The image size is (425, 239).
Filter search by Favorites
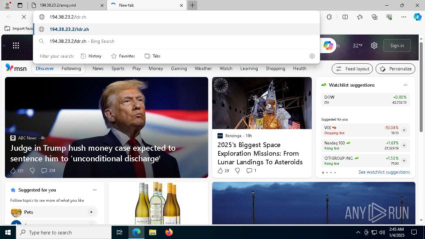(x=123, y=56)
